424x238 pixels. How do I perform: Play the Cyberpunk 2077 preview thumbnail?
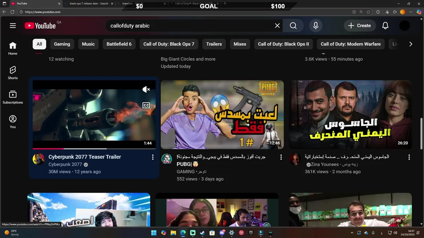(94, 114)
